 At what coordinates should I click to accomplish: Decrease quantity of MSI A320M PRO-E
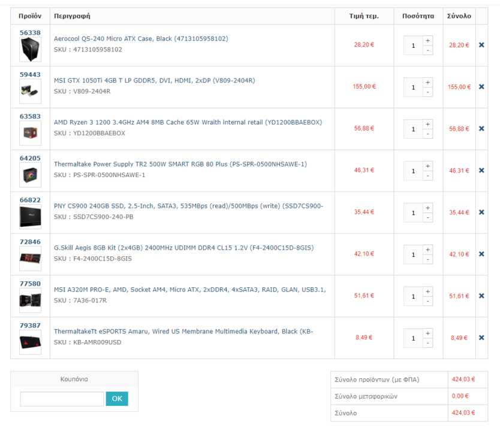coord(427,302)
